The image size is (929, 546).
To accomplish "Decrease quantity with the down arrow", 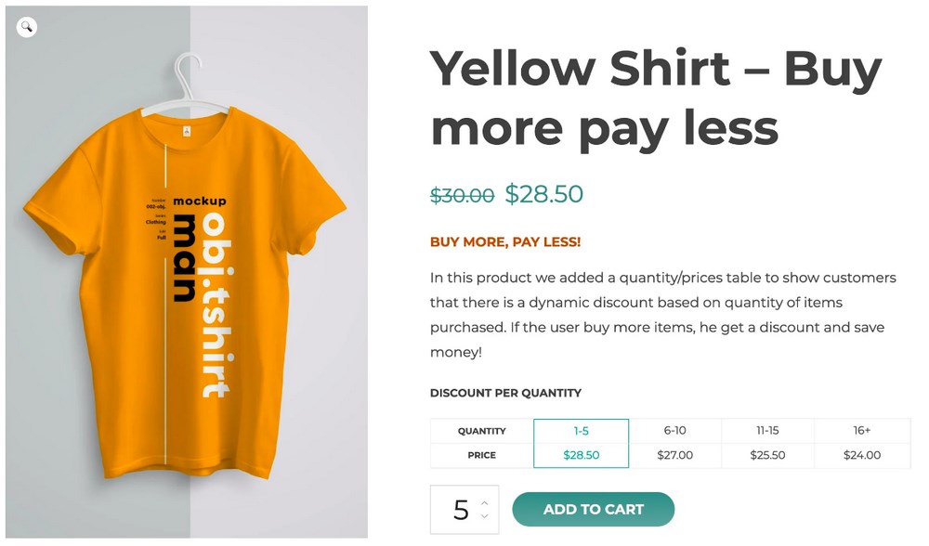I will click(x=484, y=516).
